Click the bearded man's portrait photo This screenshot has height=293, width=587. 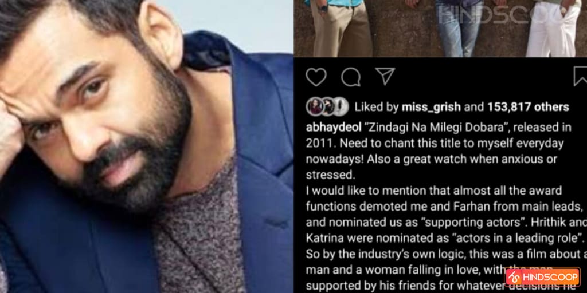[x=146, y=146]
